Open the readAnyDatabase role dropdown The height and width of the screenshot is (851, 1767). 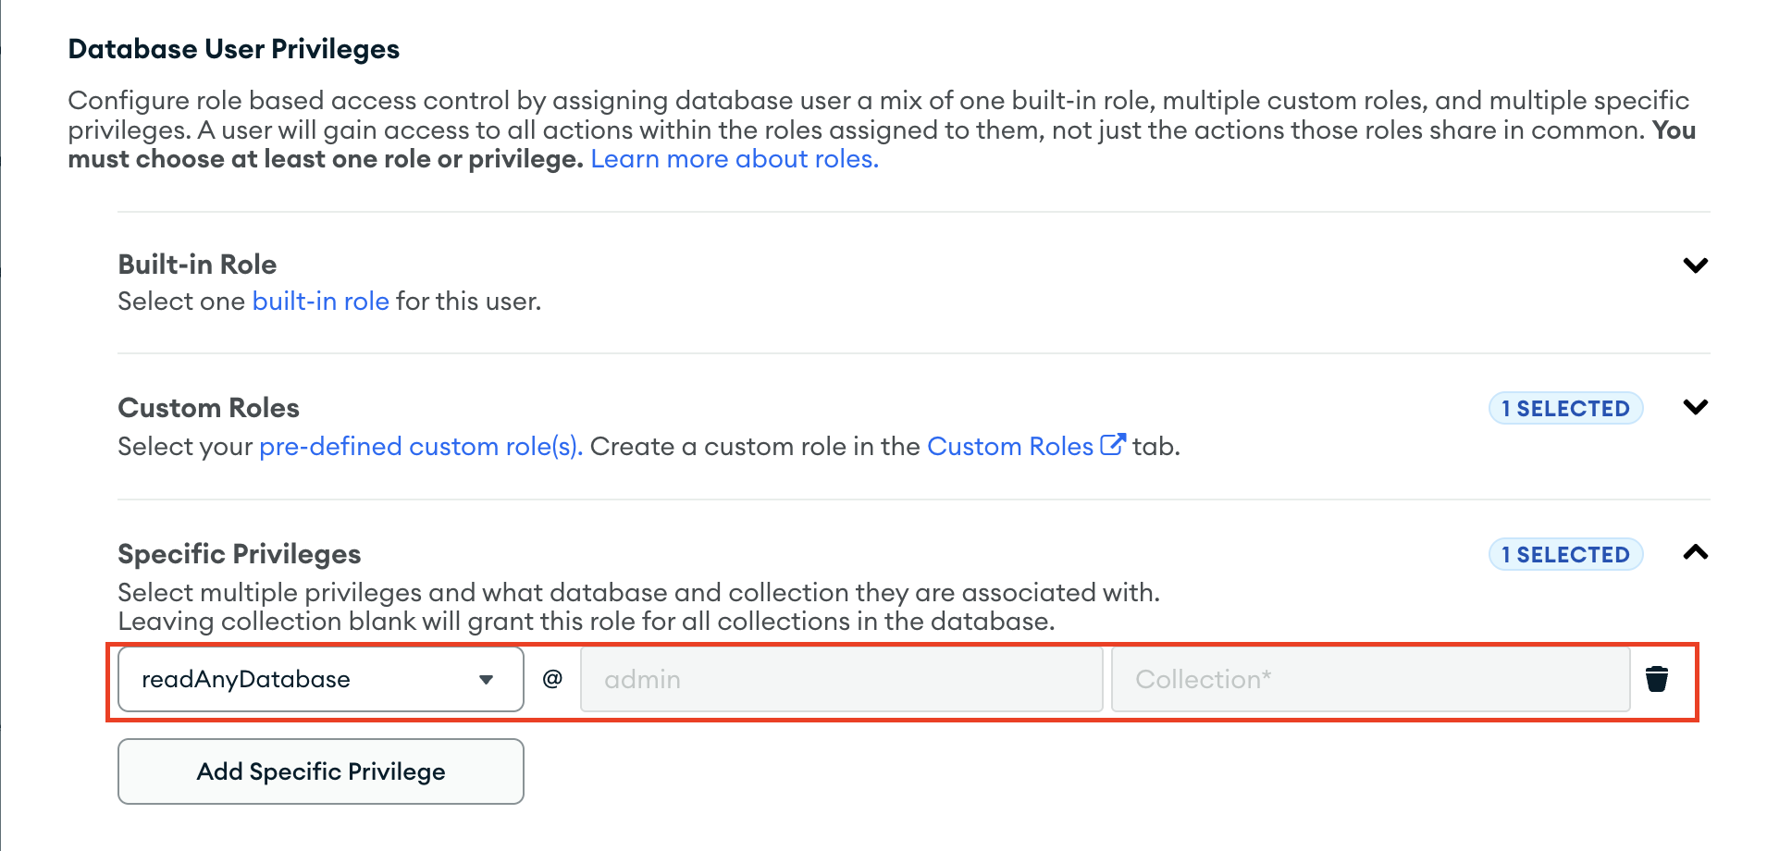319,679
